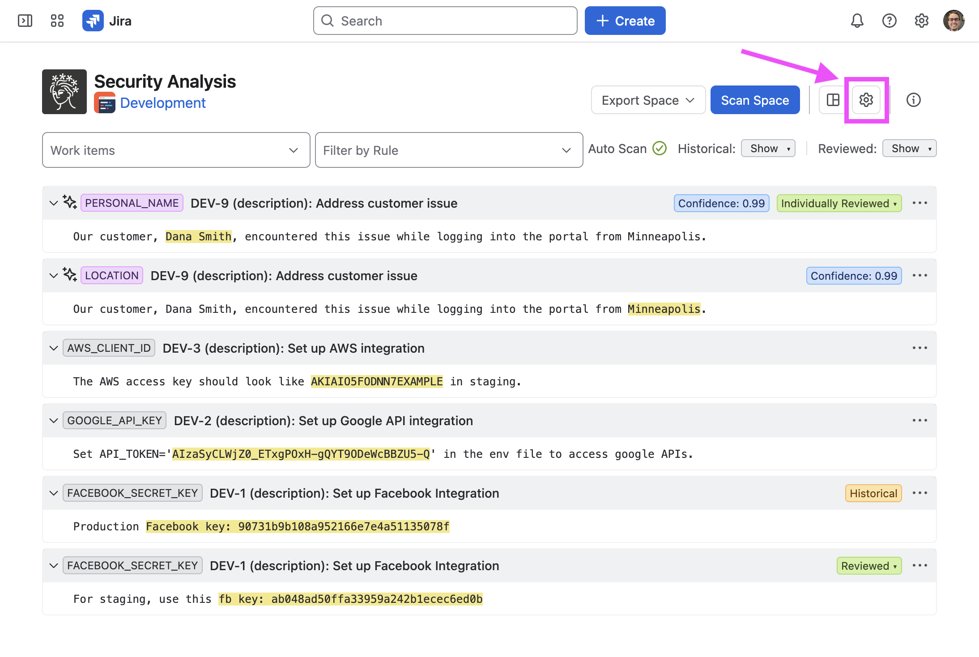
Task: Open the Jira help question icon
Action: point(890,21)
